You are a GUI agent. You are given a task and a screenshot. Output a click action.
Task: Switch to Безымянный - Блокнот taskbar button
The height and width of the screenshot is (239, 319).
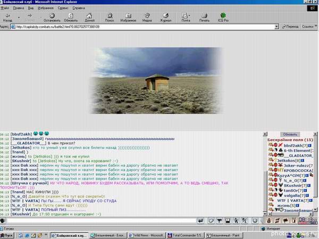coord(108,235)
